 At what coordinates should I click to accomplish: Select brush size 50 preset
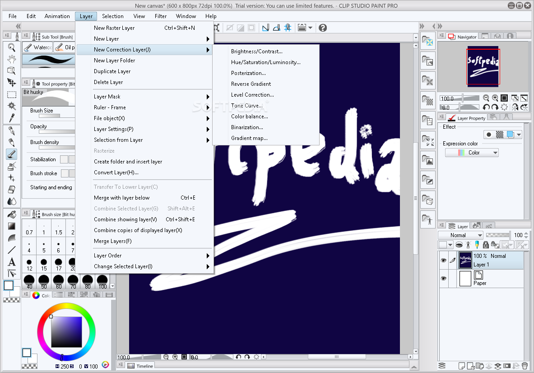click(x=44, y=282)
